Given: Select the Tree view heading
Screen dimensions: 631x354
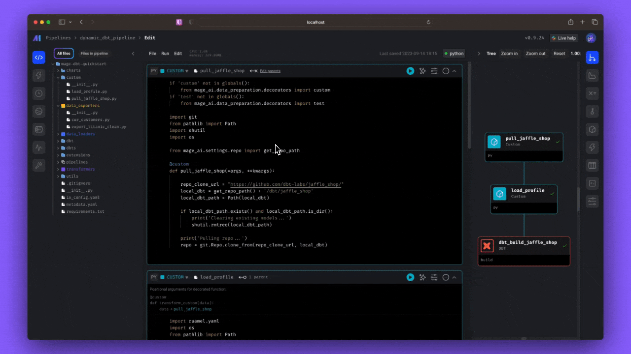Looking at the screenshot, I should pyautogui.click(x=491, y=54).
